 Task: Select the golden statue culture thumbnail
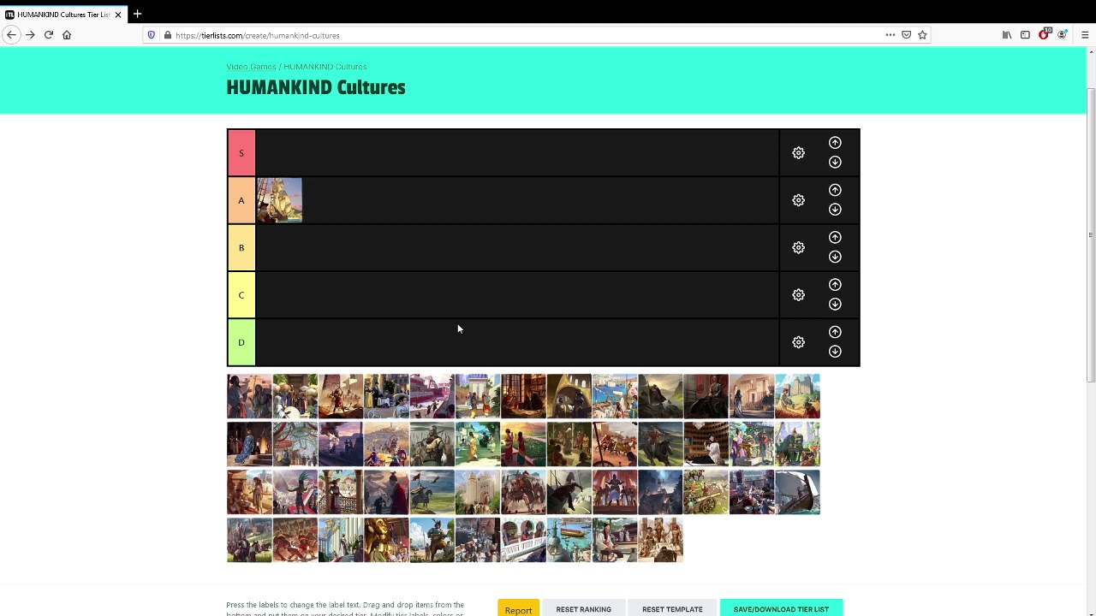coord(386,540)
